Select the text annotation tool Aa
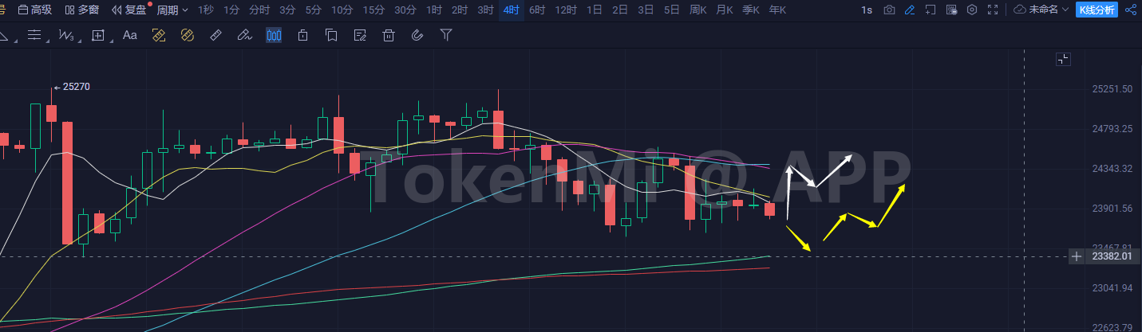The width and height of the screenshot is (1142, 332). pyautogui.click(x=129, y=35)
